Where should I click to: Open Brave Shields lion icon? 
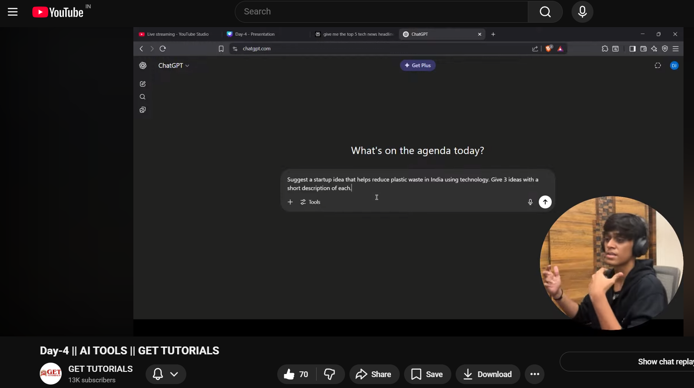[x=549, y=48]
